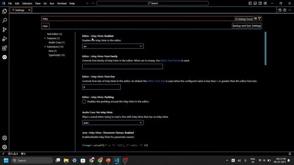294x165 pixels.
Task: Click the Open Settings (JSON) icon
Action: [280, 10]
